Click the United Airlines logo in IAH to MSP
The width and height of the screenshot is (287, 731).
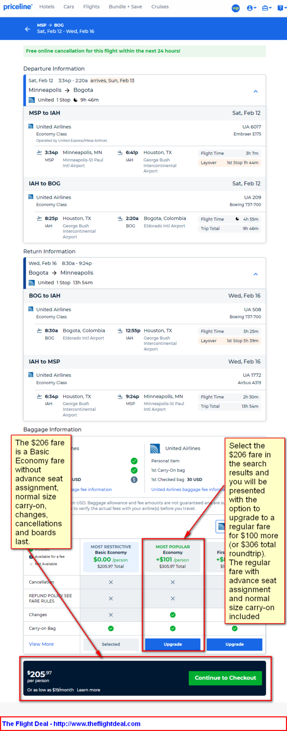pos(30,375)
